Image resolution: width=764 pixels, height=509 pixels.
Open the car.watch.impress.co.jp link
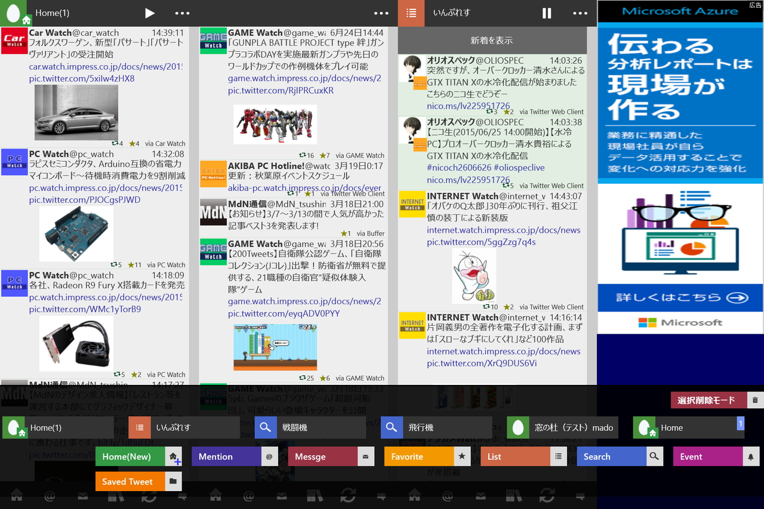tap(106, 67)
